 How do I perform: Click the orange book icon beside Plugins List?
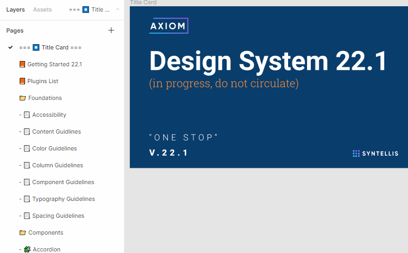(22, 81)
